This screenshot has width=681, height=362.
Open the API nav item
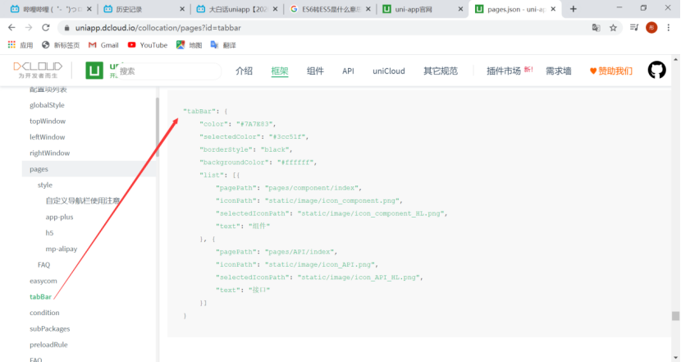point(349,71)
